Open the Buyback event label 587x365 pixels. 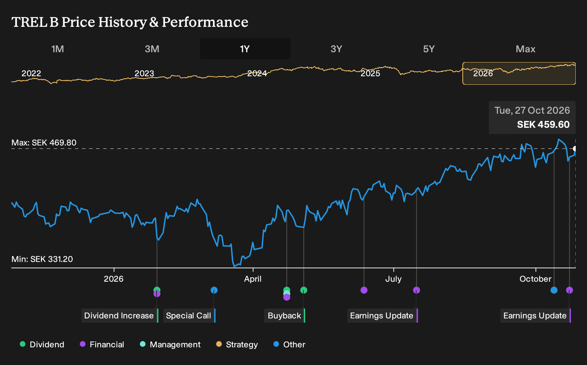click(x=285, y=316)
